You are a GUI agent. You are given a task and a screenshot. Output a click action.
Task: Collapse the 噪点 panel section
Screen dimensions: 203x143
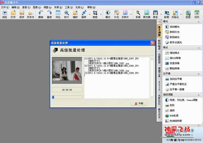coord(199,48)
